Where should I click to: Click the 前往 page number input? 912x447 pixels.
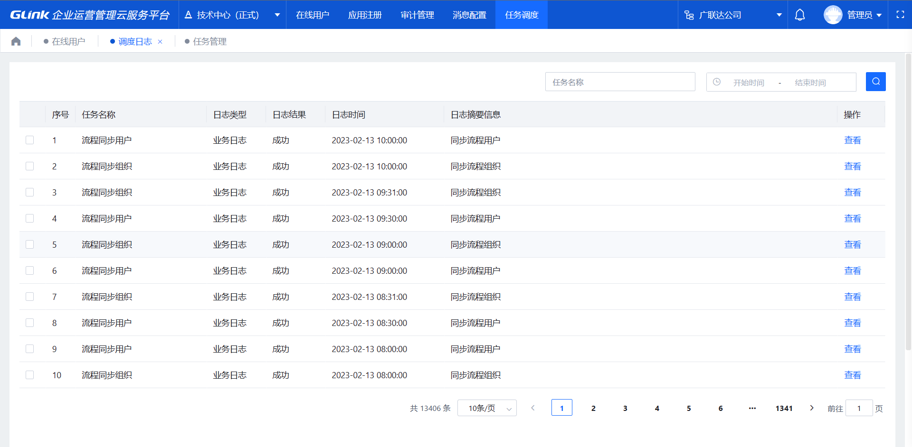[859, 408]
